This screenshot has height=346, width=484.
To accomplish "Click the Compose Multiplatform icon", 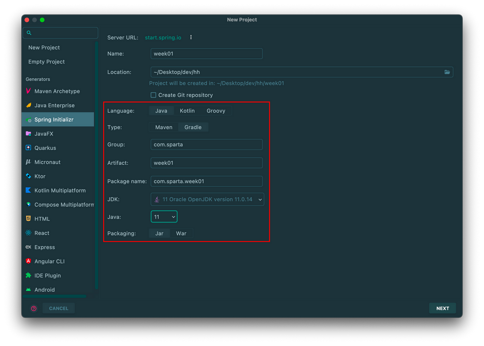I will click(28, 205).
